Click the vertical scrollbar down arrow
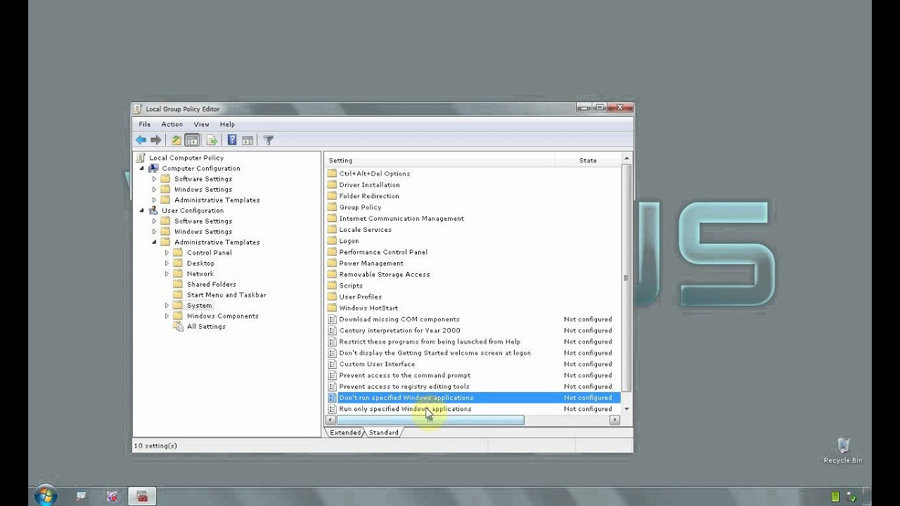This screenshot has height=506, width=900. point(626,409)
